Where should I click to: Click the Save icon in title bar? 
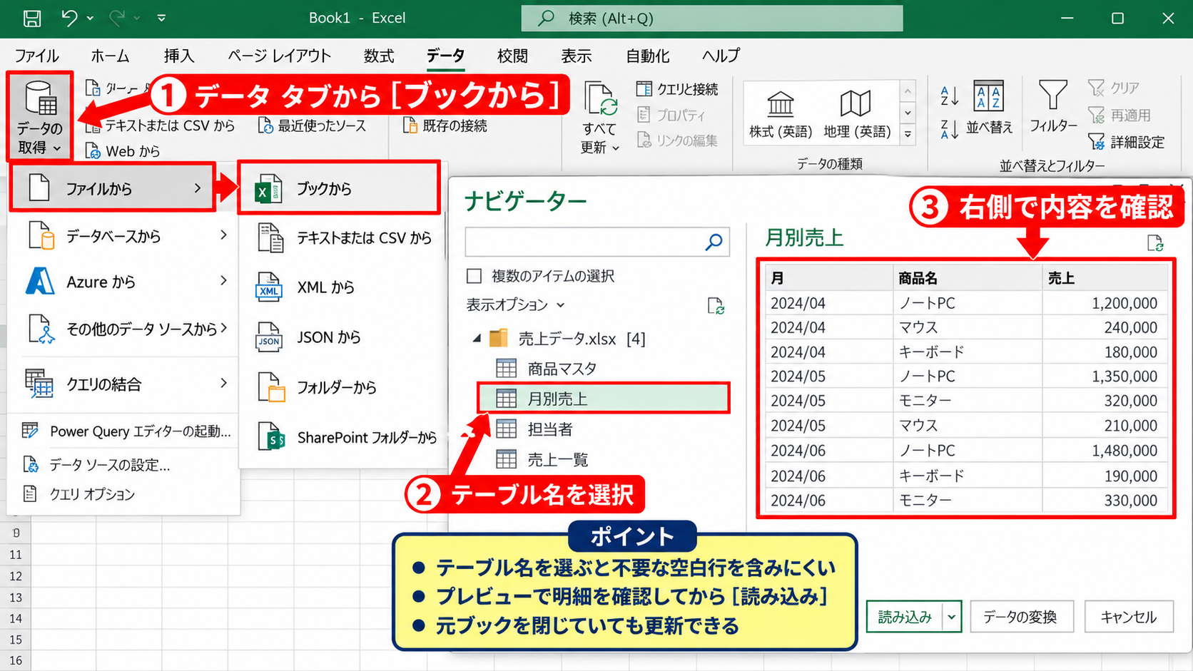click(x=32, y=19)
